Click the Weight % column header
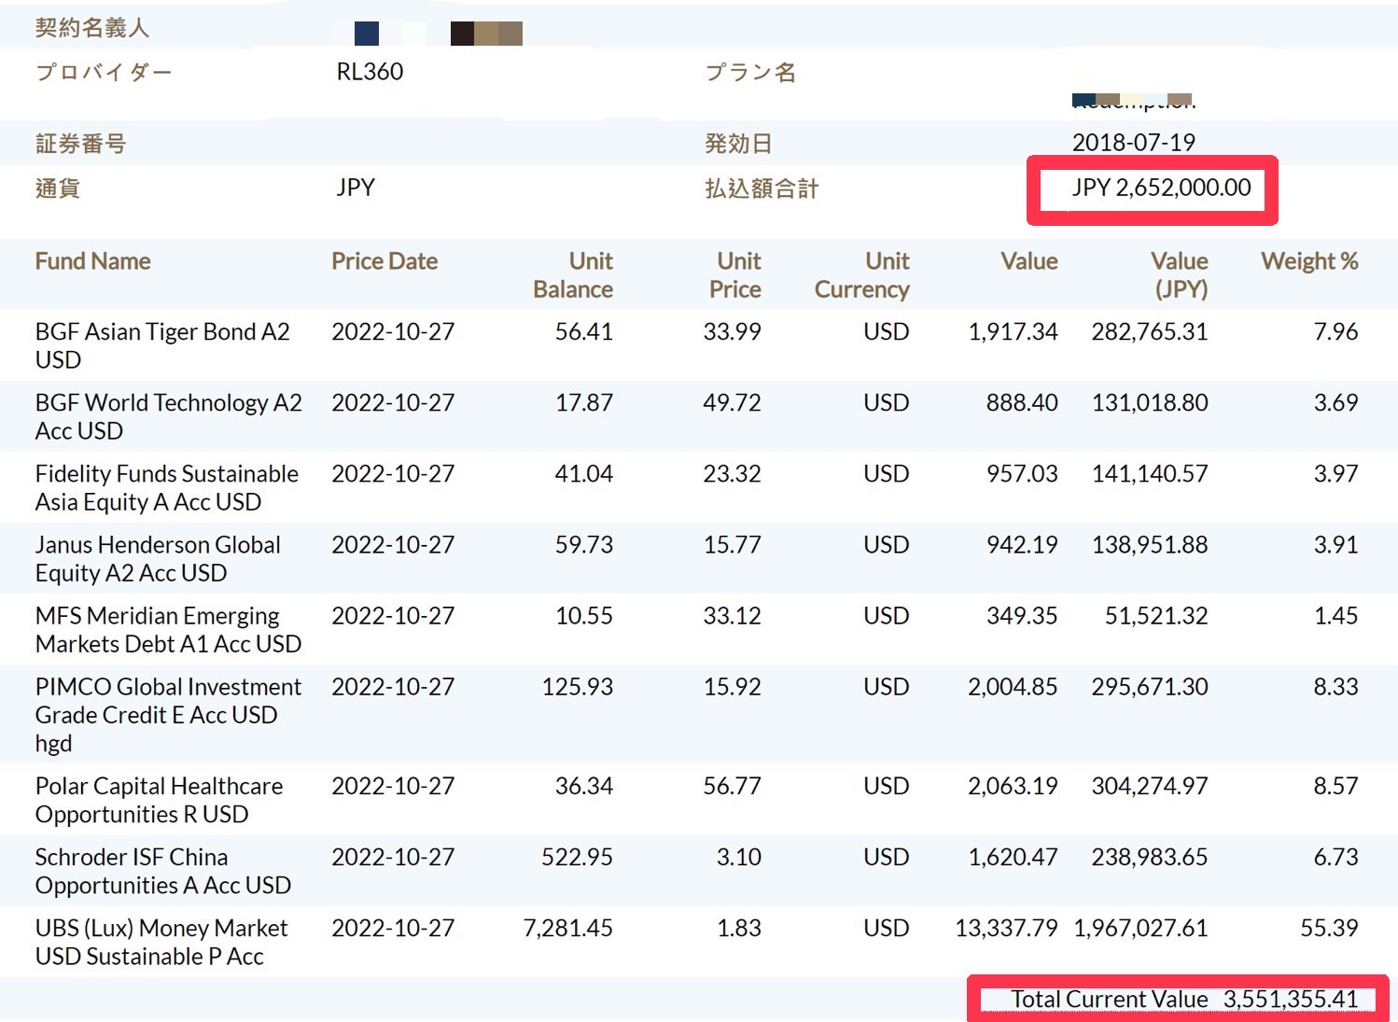Screen dimensions: 1398x1022 1308,261
